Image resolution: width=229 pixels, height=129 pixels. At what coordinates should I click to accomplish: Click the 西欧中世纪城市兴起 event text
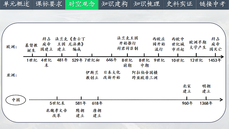tap(178, 44)
